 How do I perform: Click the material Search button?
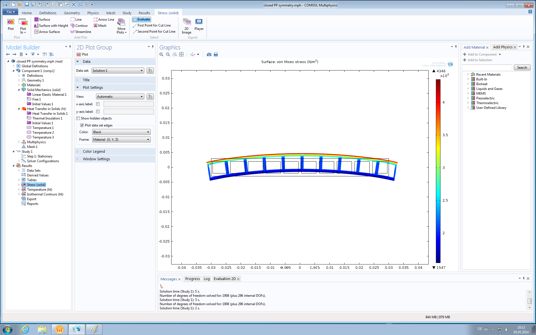pos(522,68)
